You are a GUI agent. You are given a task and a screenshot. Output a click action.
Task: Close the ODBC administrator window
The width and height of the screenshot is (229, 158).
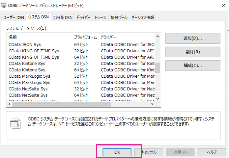coord(223,5)
